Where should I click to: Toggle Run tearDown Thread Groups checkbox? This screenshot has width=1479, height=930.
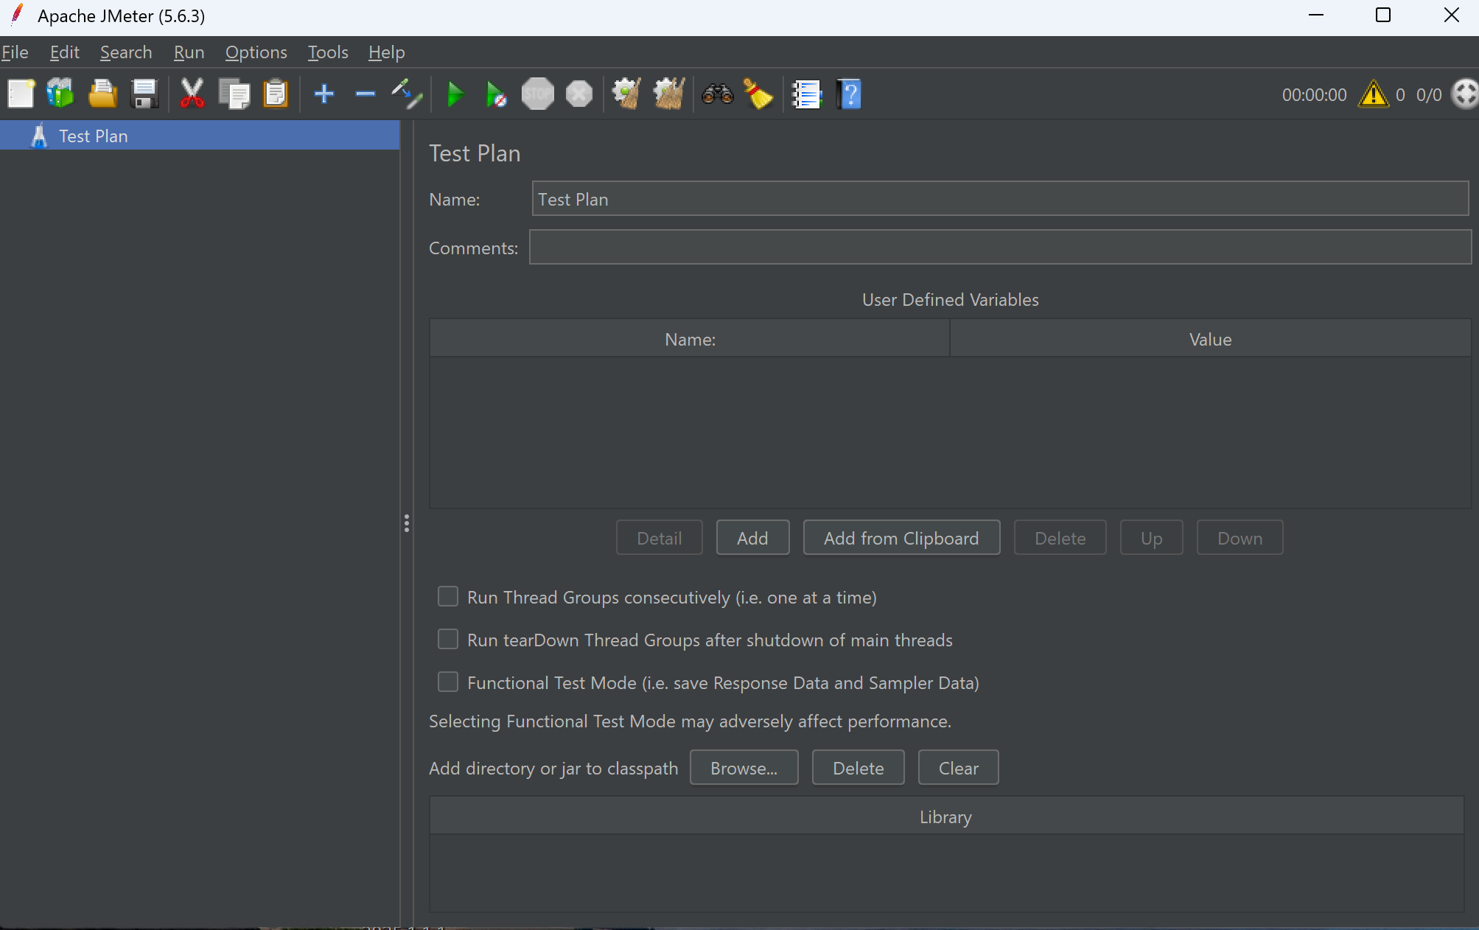coord(448,639)
